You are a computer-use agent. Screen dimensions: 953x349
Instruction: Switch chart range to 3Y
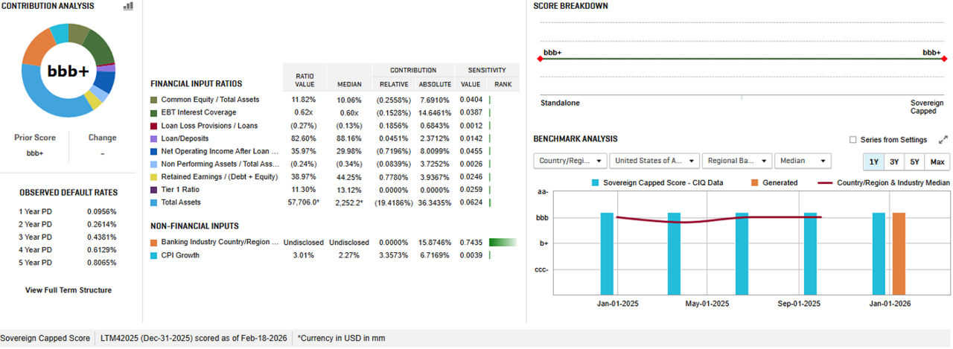coord(894,161)
